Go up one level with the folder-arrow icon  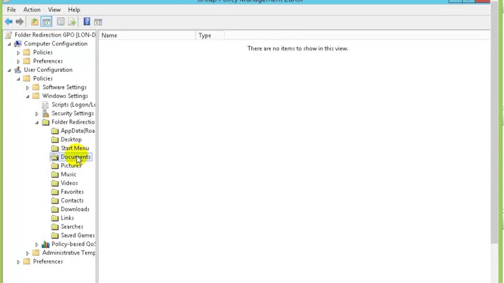coord(35,22)
